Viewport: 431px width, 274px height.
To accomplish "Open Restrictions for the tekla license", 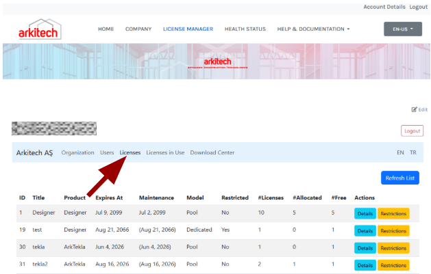I will 393,248.
